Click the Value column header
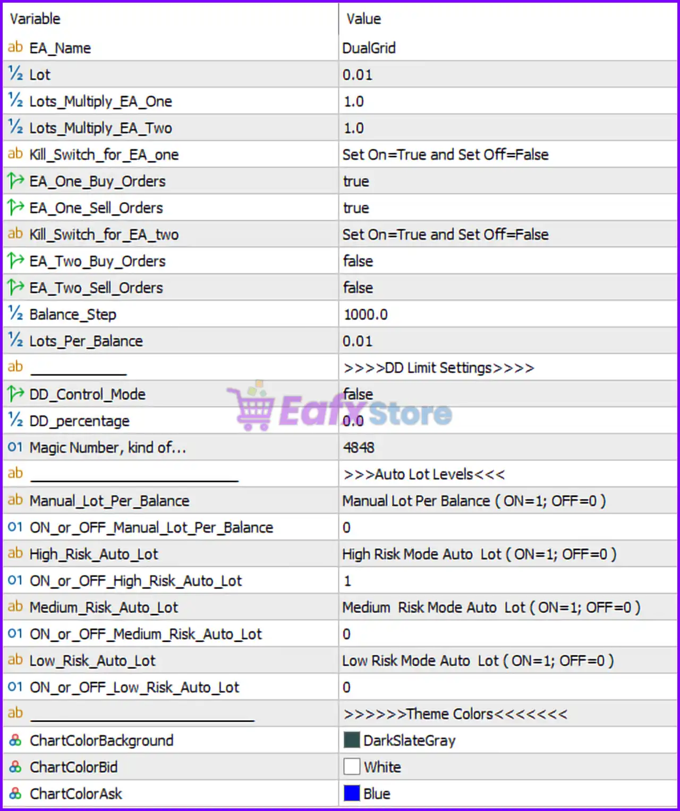 pos(363,19)
